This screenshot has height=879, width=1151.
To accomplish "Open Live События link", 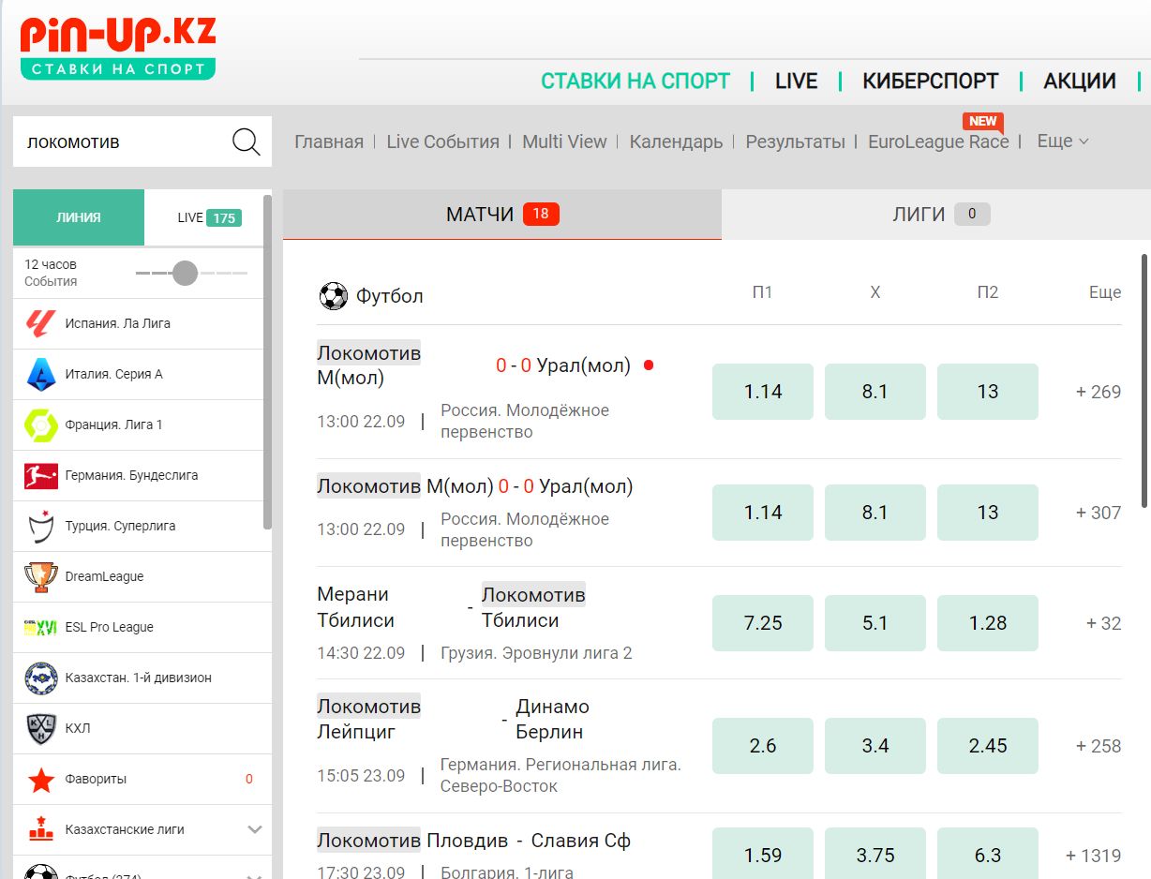I will 442,142.
